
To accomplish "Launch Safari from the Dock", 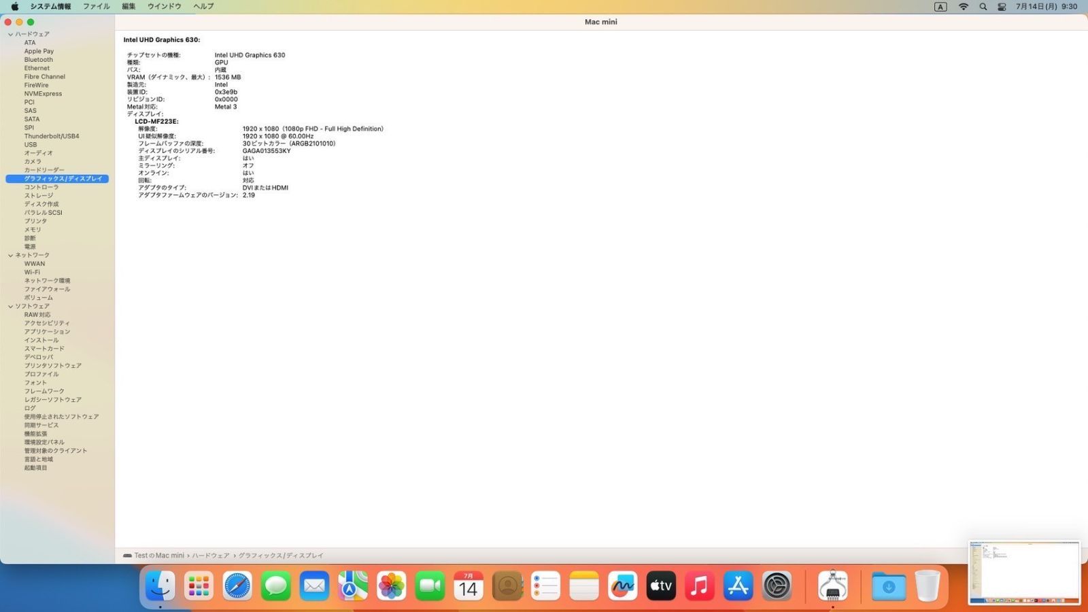I will pyautogui.click(x=237, y=585).
